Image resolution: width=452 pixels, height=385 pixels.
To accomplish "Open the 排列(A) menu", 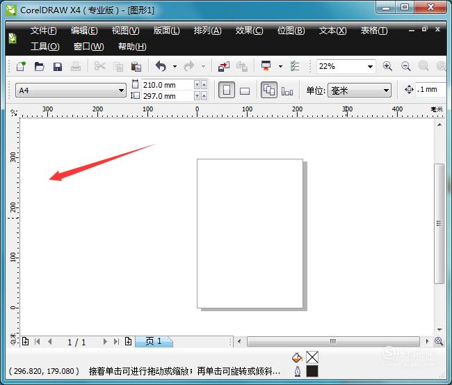I will [x=207, y=31].
